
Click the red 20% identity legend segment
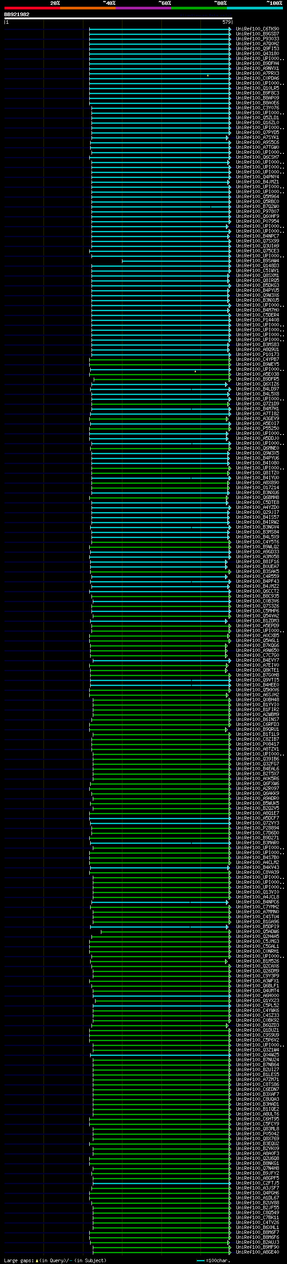[32, 8]
